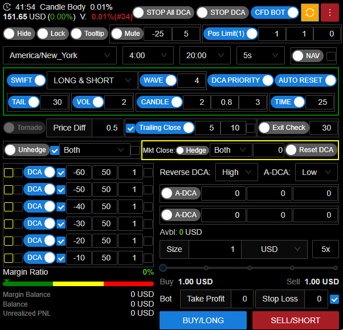This screenshot has height=330, width=343.
Task: Click the position size slider handle
Action: pyautogui.click(x=164, y=268)
